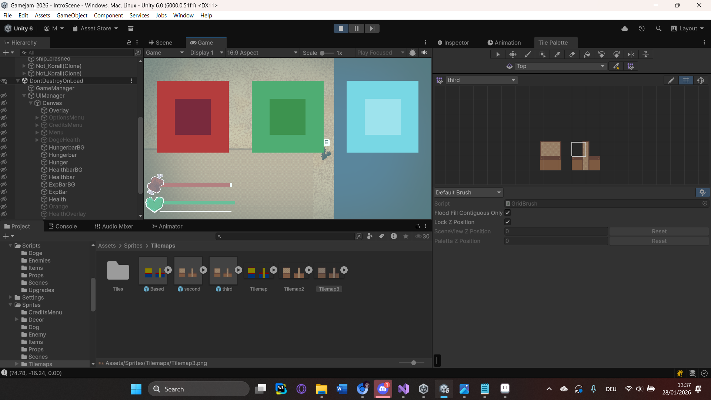711x400 pixels.
Task: Mute game audio in Game view
Action: 424,53
